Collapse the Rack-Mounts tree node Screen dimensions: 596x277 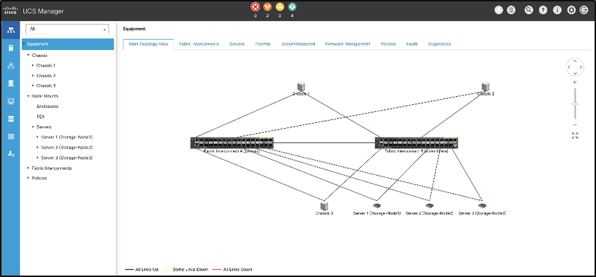tap(28, 96)
